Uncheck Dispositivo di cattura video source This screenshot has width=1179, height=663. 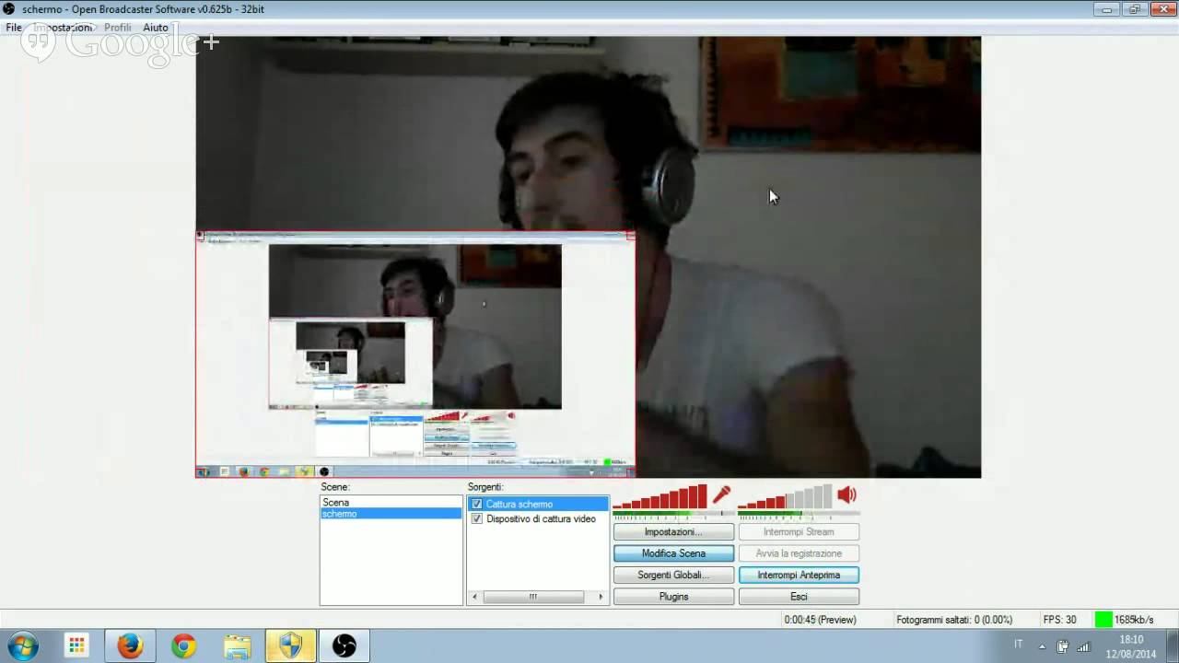point(476,518)
